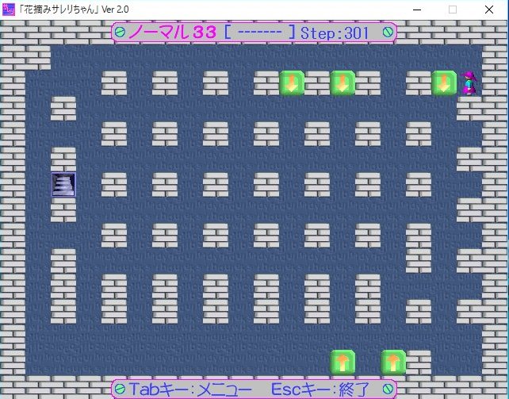Click the leftmost green down-arrow block
The height and width of the screenshot is (399, 509).
point(292,83)
